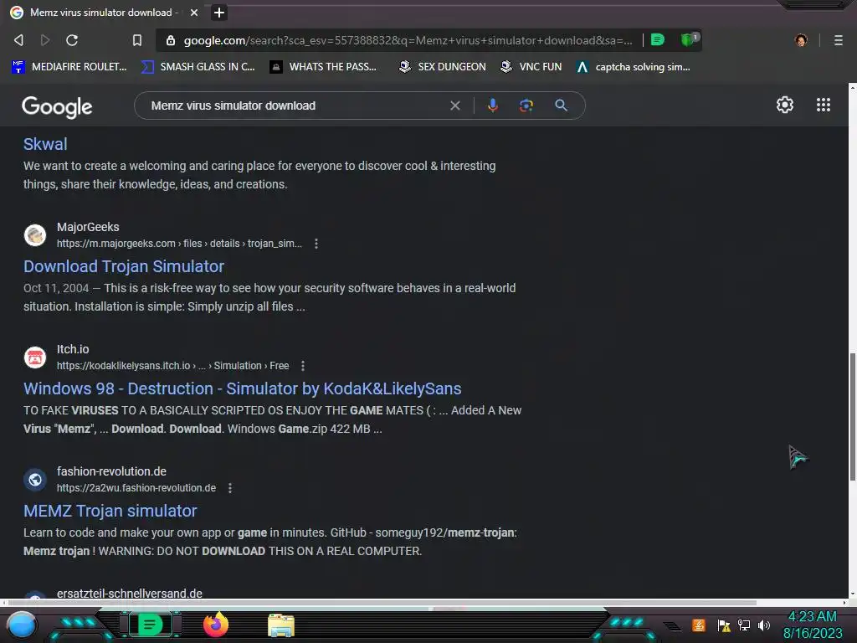Open VNC FUN bookmark
857x643 pixels.
[531, 67]
